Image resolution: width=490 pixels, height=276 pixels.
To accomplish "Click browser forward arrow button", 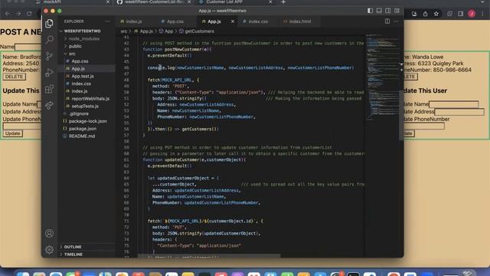I will pos(18,14).
